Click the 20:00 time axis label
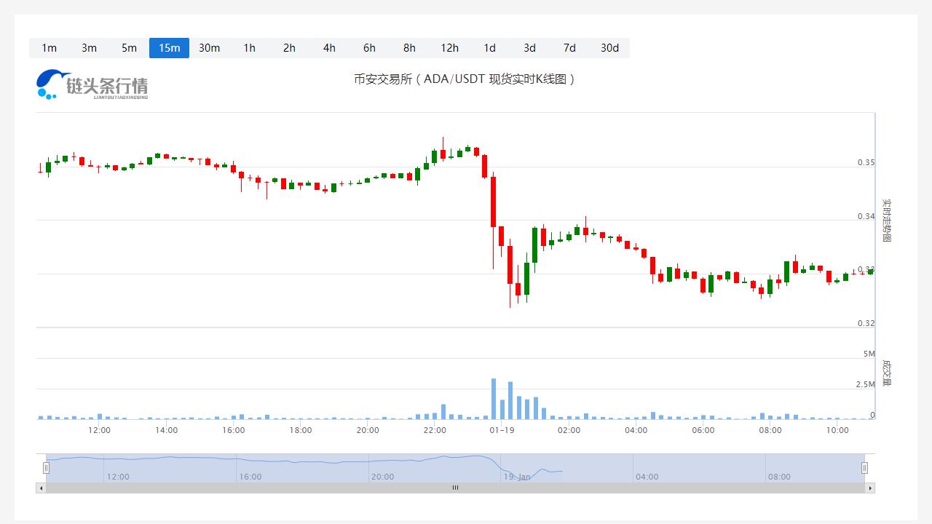The width and height of the screenshot is (932, 524). coord(368,430)
